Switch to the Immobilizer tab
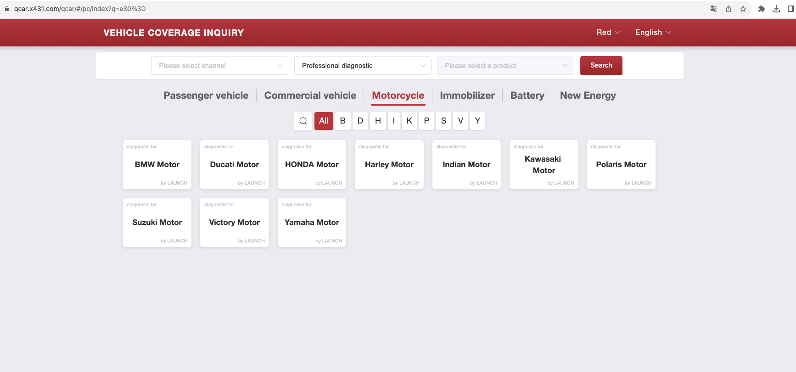This screenshot has height=372, width=796. pos(467,96)
